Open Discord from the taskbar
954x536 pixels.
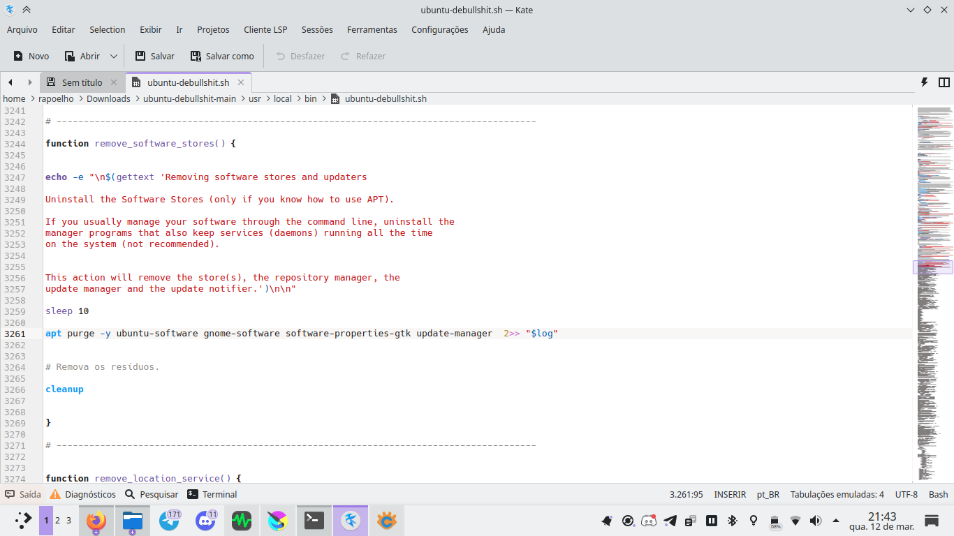pyautogui.click(x=205, y=520)
